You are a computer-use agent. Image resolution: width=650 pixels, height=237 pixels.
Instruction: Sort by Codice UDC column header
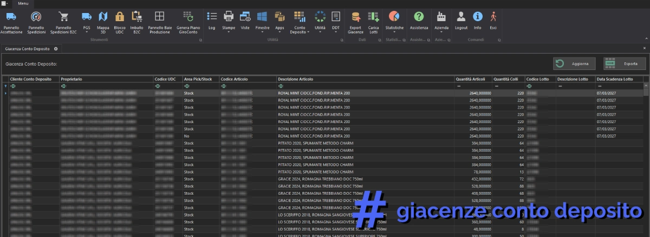168,79
